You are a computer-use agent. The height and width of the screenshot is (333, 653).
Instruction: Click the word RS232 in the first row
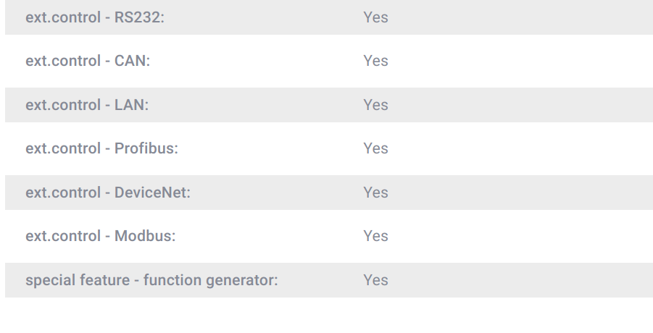pos(138,17)
